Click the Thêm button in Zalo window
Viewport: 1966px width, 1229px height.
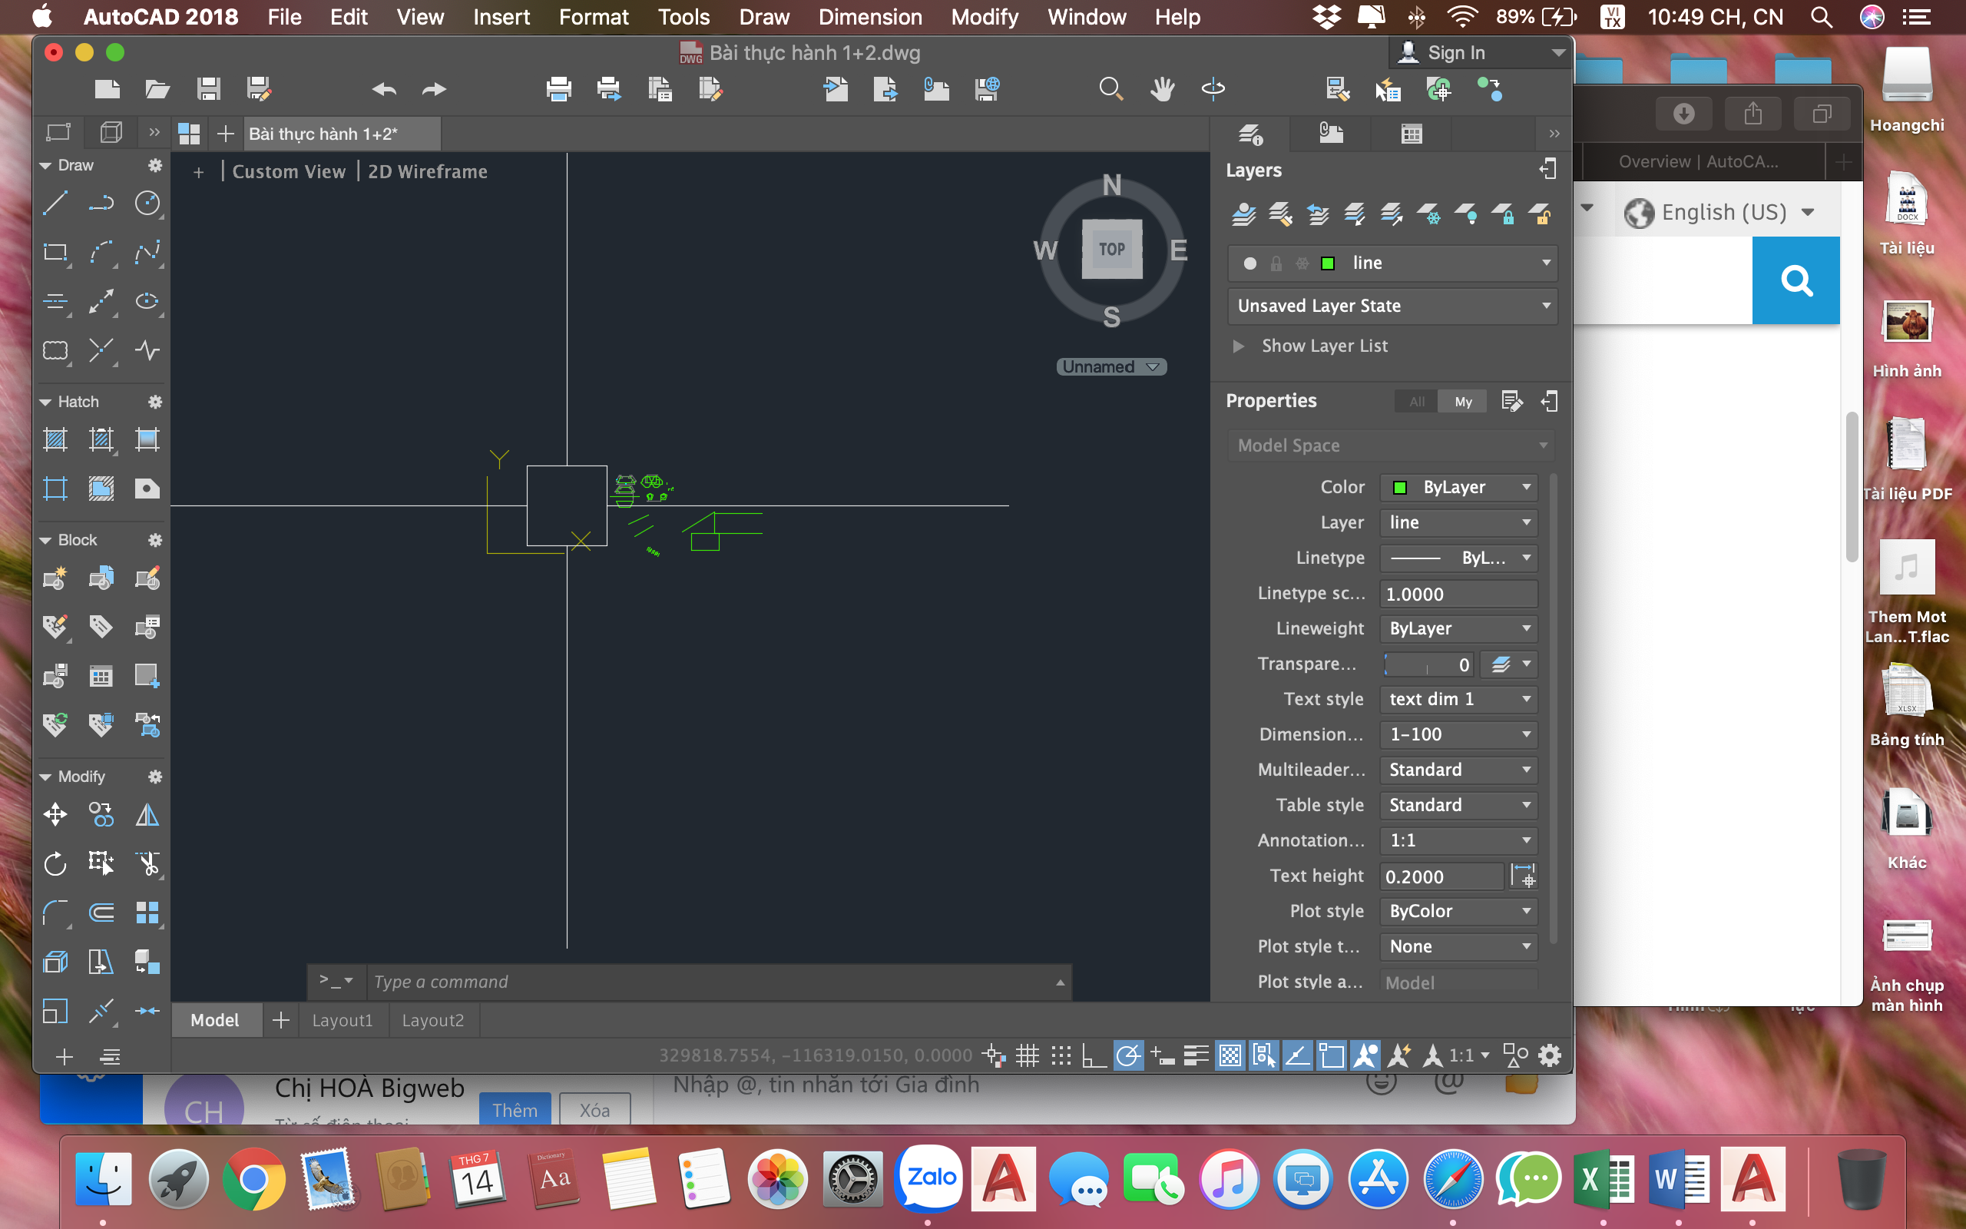coord(515,1109)
